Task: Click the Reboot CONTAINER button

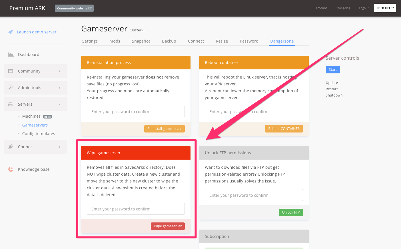Action: (284, 129)
